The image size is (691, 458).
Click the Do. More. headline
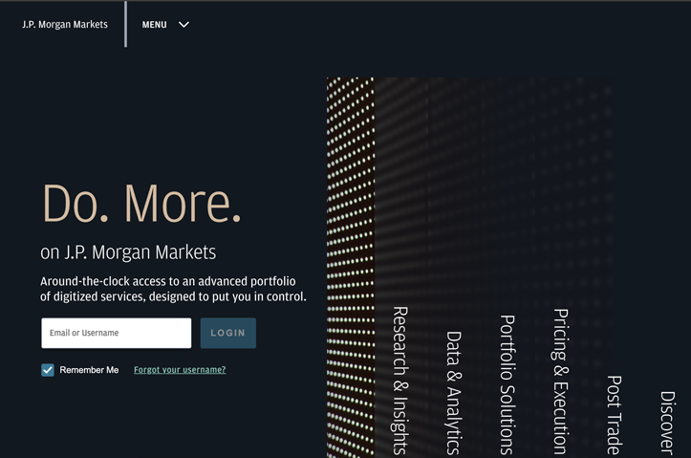[x=141, y=204]
